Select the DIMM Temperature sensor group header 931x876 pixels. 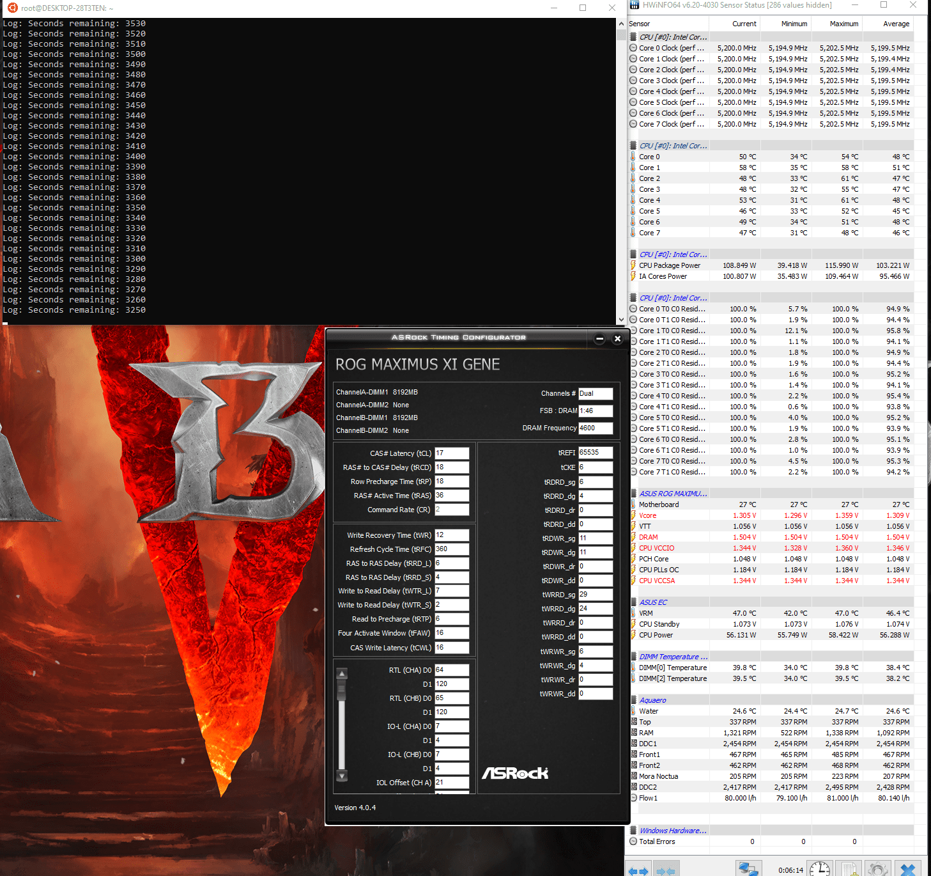coord(673,657)
